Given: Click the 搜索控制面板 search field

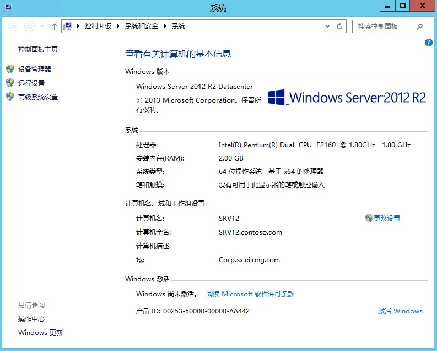Looking at the screenshot, I should (386, 26).
